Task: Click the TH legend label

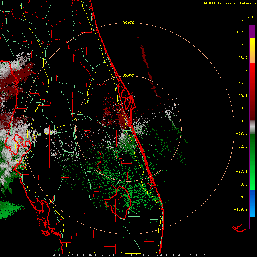Action: point(245,222)
